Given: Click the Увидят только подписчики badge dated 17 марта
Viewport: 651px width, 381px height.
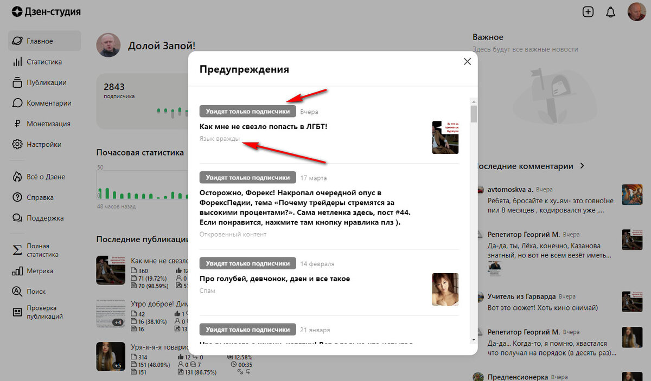Looking at the screenshot, I should pyautogui.click(x=248, y=177).
